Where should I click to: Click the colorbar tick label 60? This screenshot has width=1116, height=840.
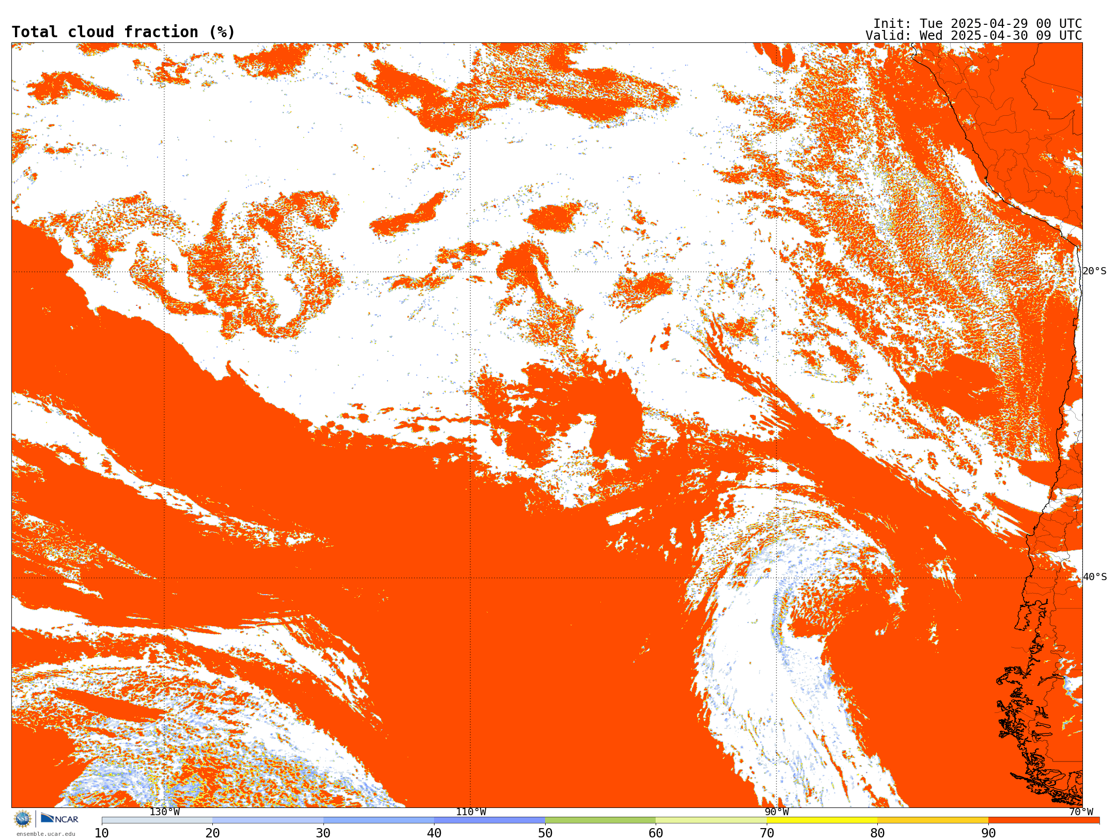[x=656, y=833]
